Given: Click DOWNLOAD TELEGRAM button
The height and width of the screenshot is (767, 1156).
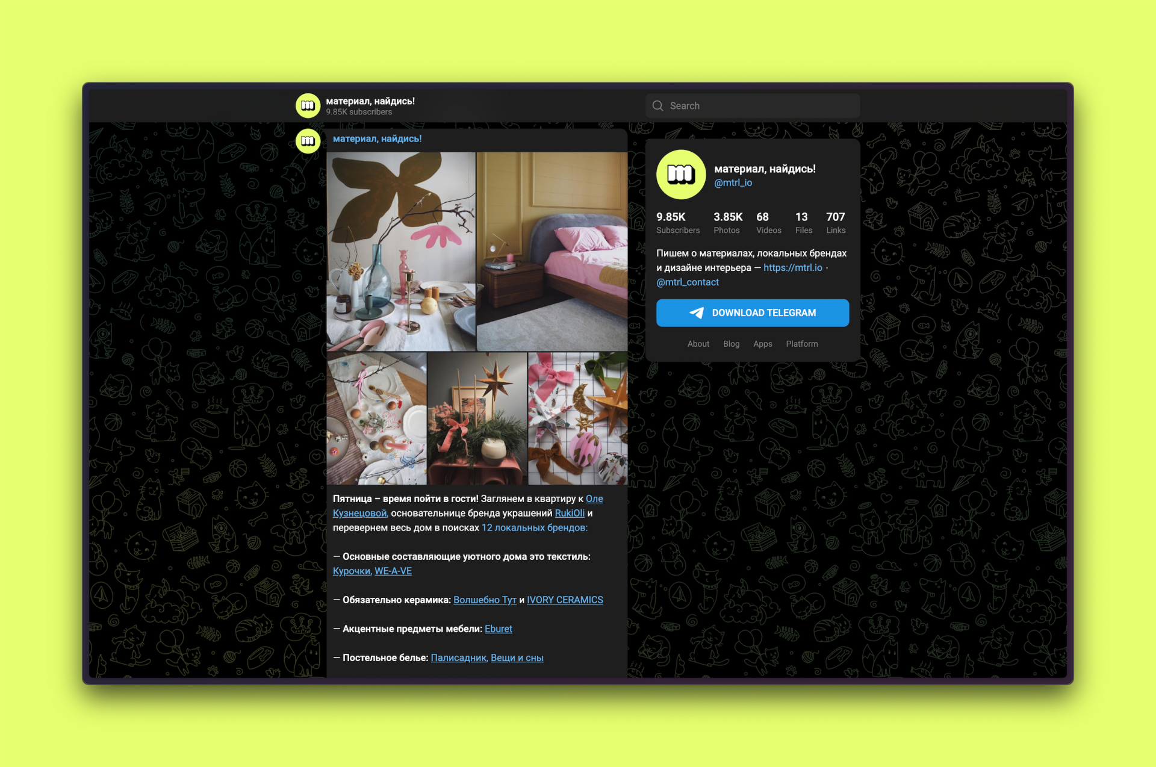Looking at the screenshot, I should 751,312.
